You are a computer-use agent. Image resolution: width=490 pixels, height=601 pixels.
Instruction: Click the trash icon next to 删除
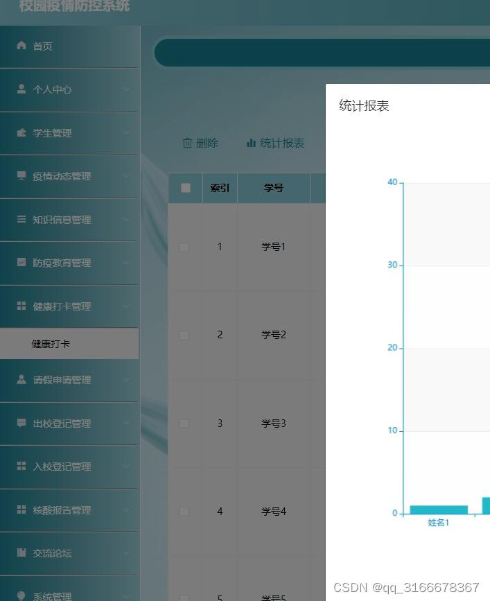[188, 143]
